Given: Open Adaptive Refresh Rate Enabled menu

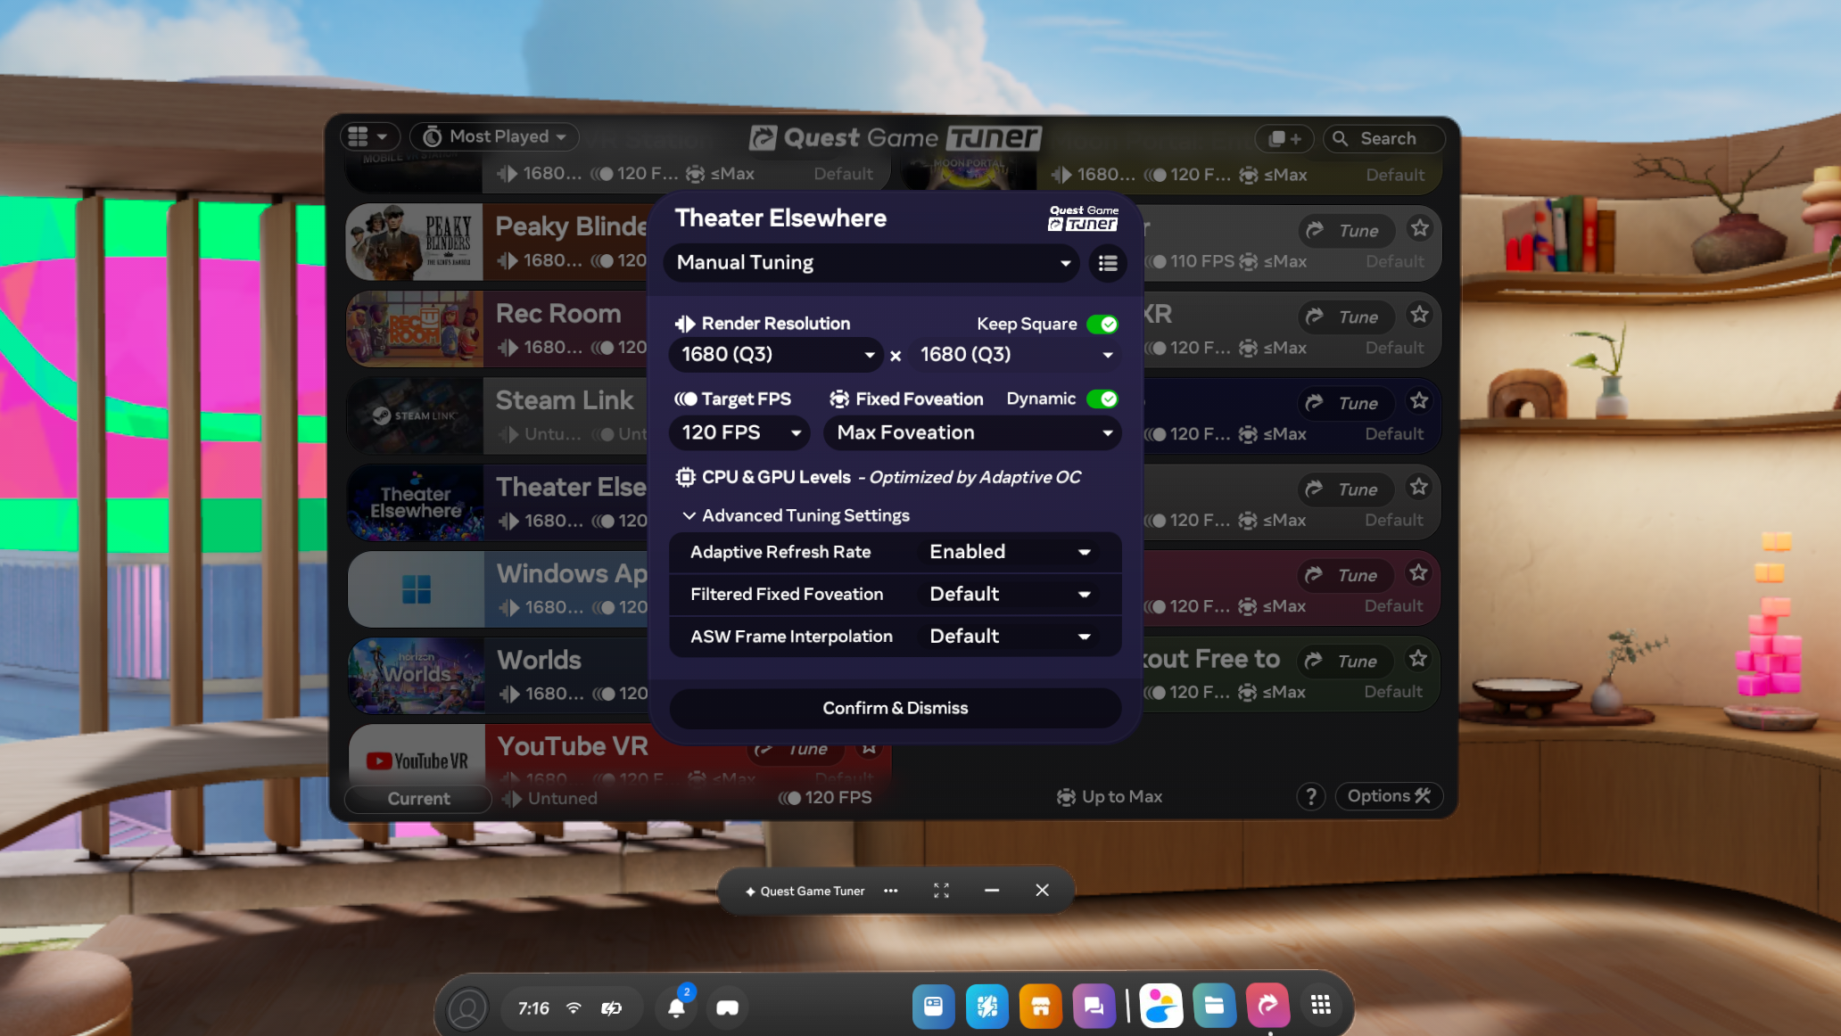Looking at the screenshot, I should [1009, 552].
